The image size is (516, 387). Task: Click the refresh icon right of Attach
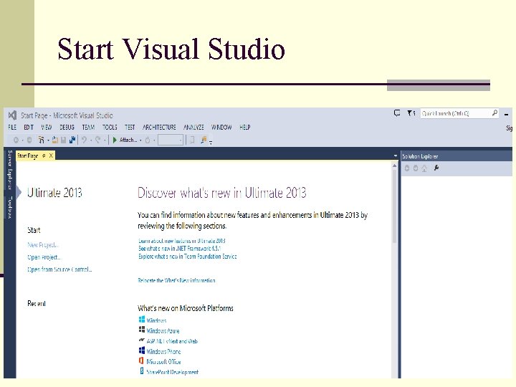tap(148, 140)
